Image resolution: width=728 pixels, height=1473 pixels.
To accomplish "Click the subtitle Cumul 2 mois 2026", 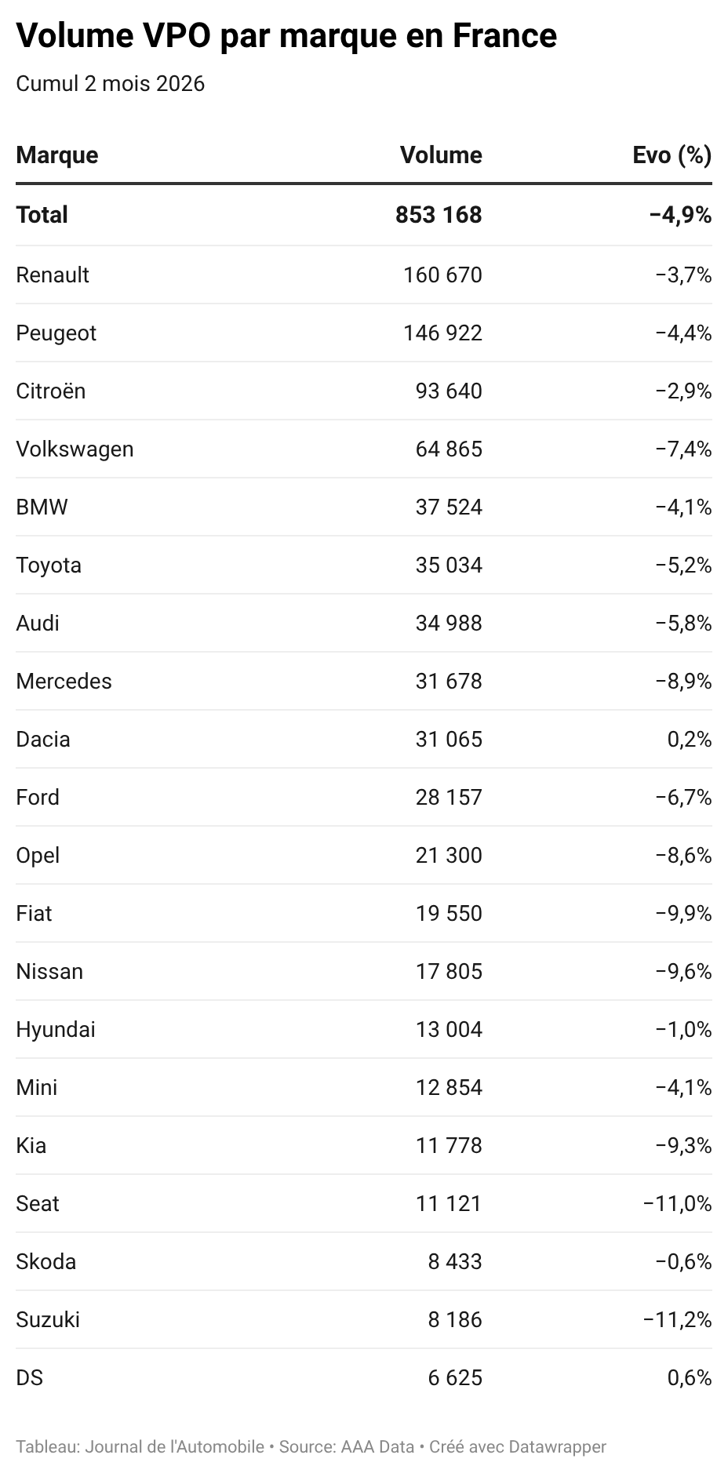I will tap(111, 83).
